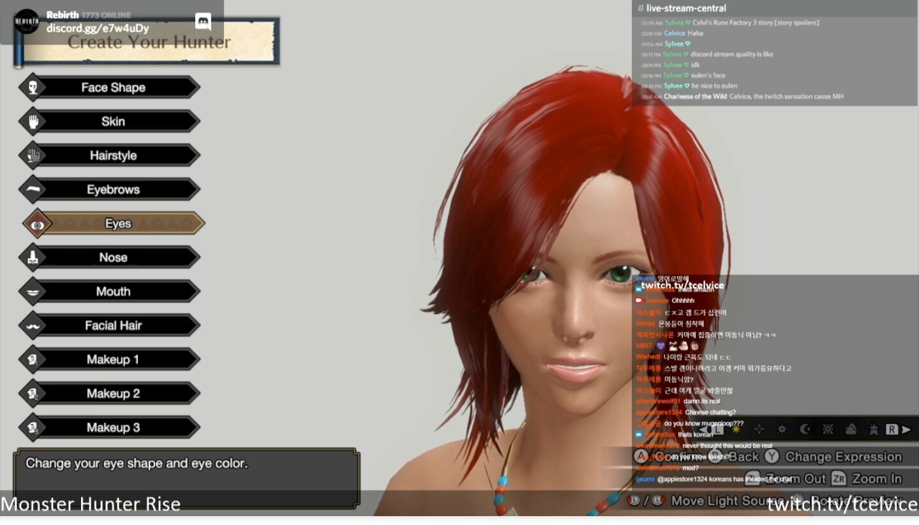Click the R arrow to cycle lighting right
Viewport: 919px width, 525px height.
point(899,429)
